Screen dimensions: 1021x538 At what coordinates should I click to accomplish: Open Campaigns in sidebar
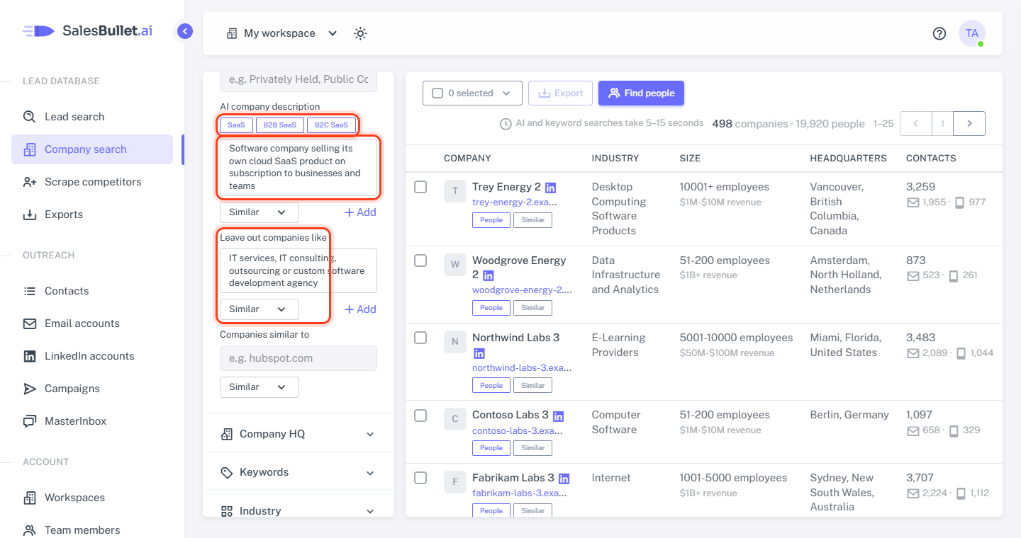(x=92, y=389)
